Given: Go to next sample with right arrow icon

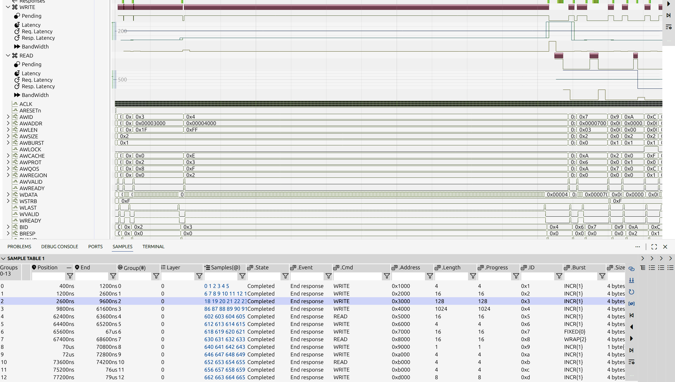Looking at the screenshot, I should [631, 339].
